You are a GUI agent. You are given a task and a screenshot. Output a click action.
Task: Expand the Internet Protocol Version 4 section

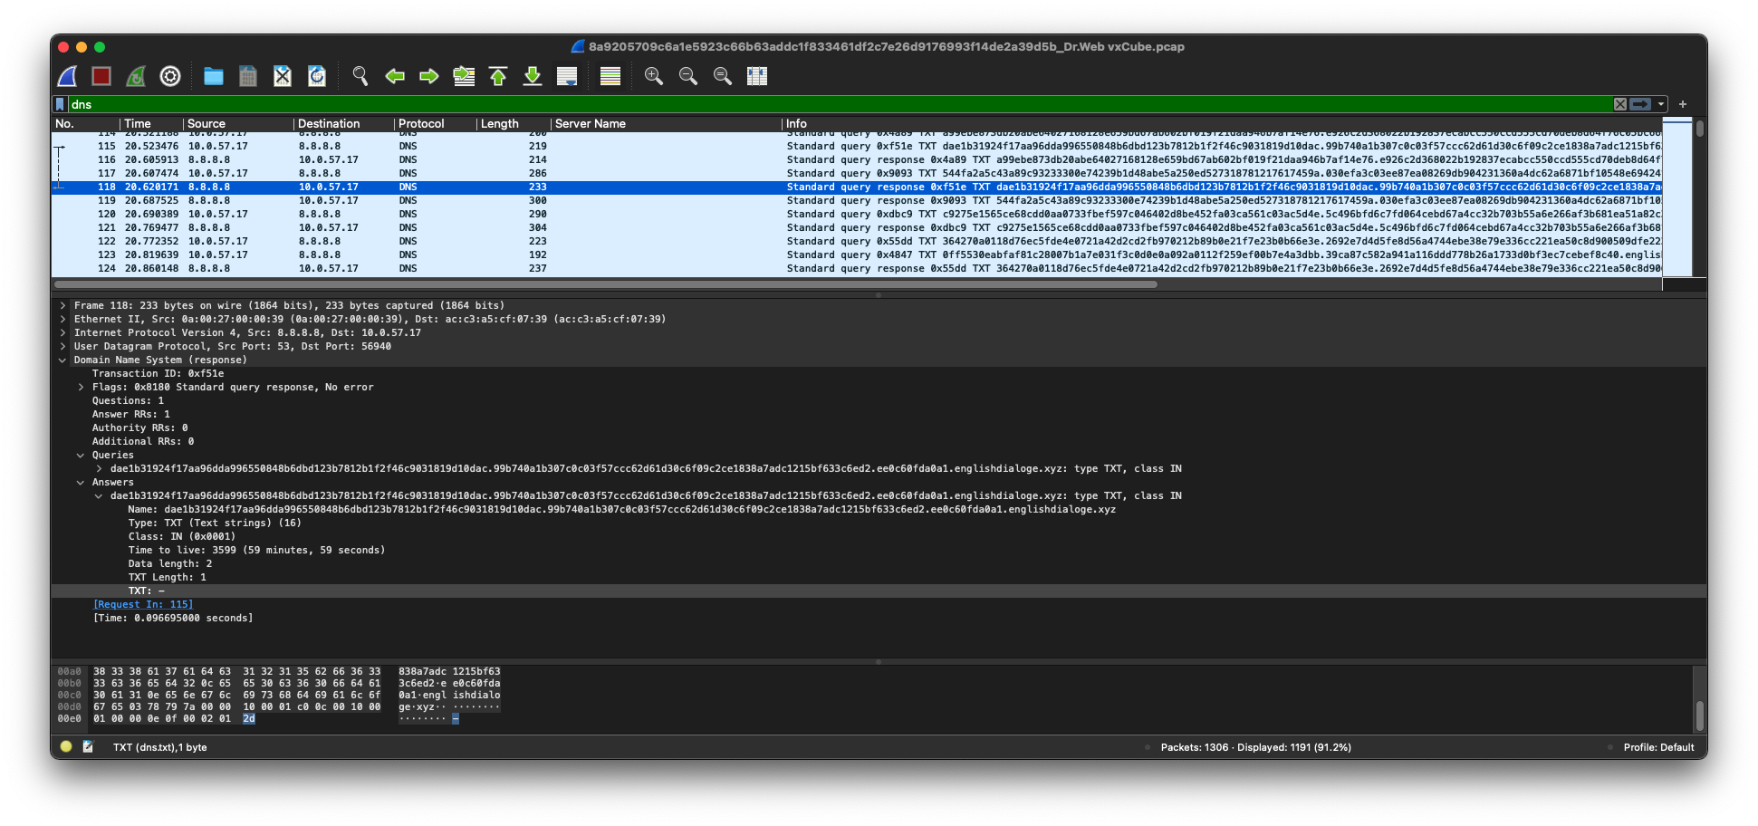pos(62,332)
